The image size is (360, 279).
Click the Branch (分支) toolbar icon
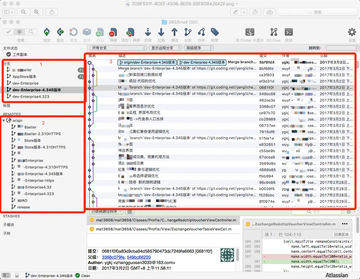click(188, 32)
